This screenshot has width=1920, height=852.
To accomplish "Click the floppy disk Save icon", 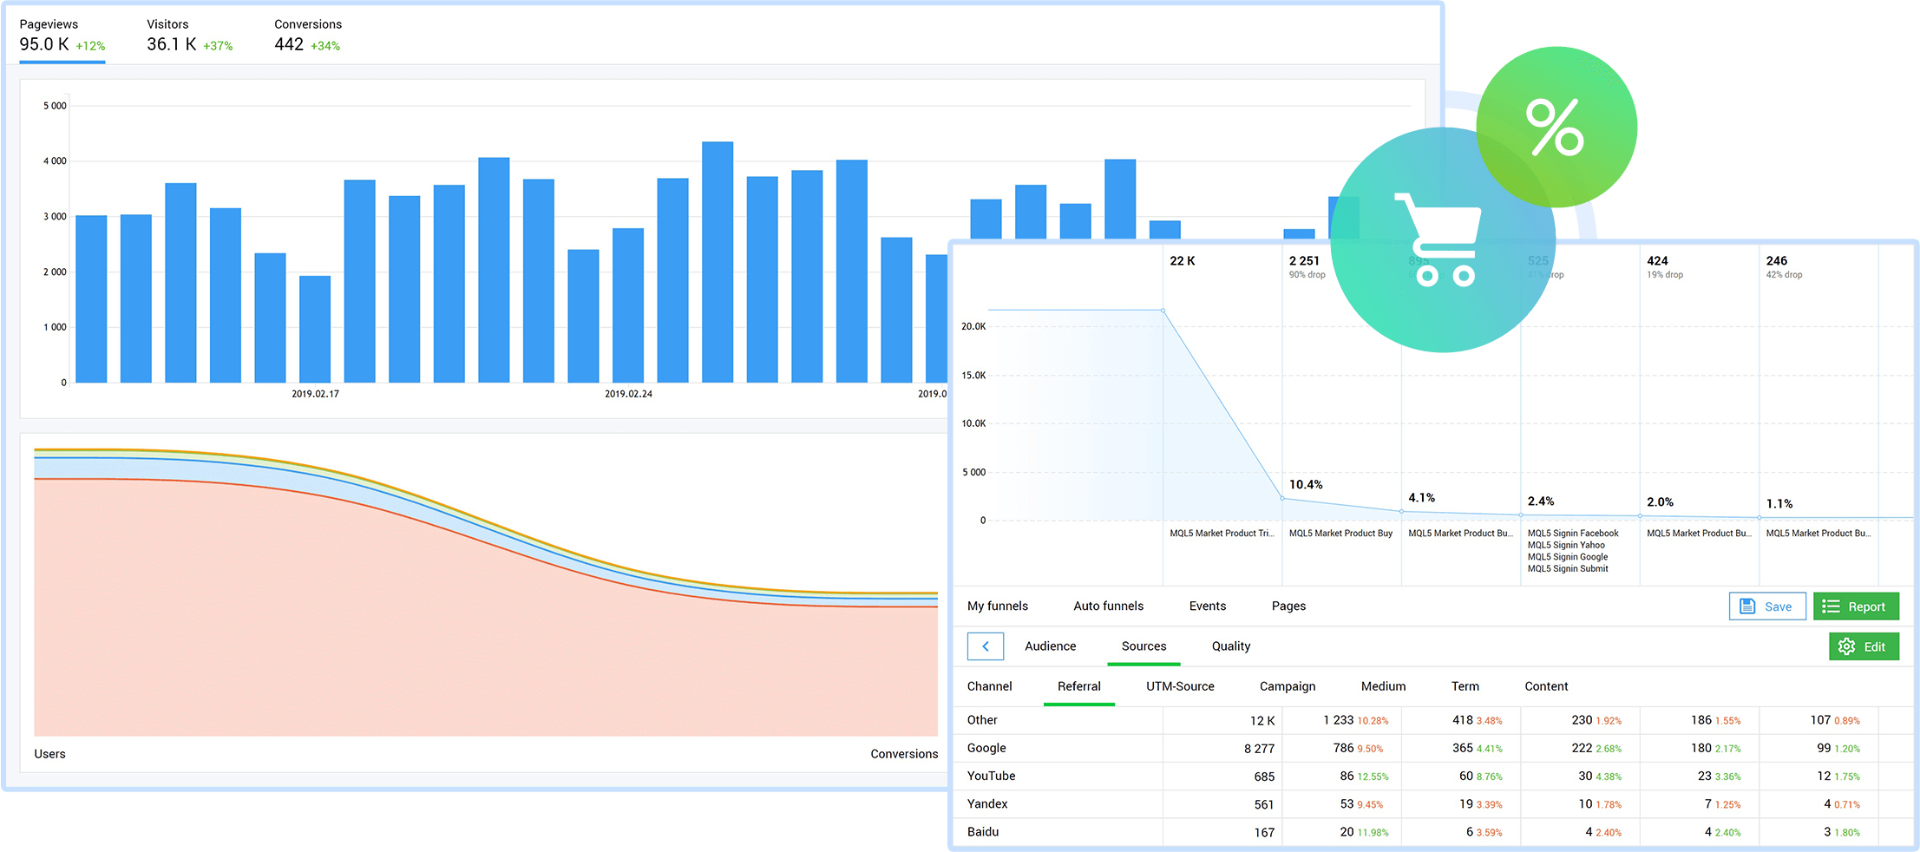I will click(1747, 606).
